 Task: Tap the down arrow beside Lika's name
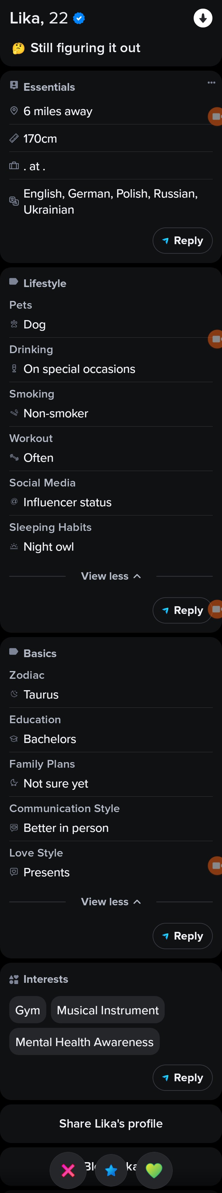click(203, 19)
